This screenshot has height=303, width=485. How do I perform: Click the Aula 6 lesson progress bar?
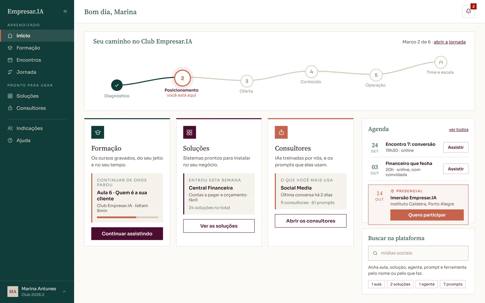(128, 217)
